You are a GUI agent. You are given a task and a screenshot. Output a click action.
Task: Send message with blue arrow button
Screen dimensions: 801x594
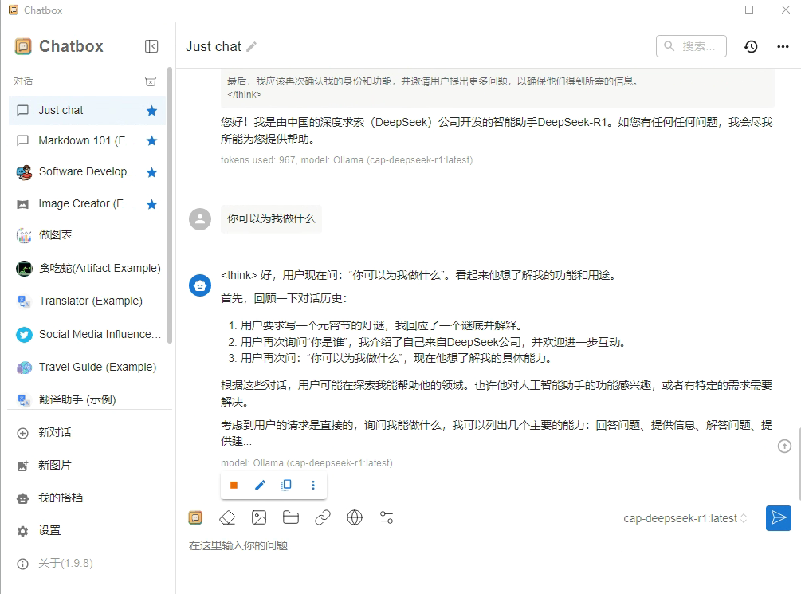[x=779, y=518]
